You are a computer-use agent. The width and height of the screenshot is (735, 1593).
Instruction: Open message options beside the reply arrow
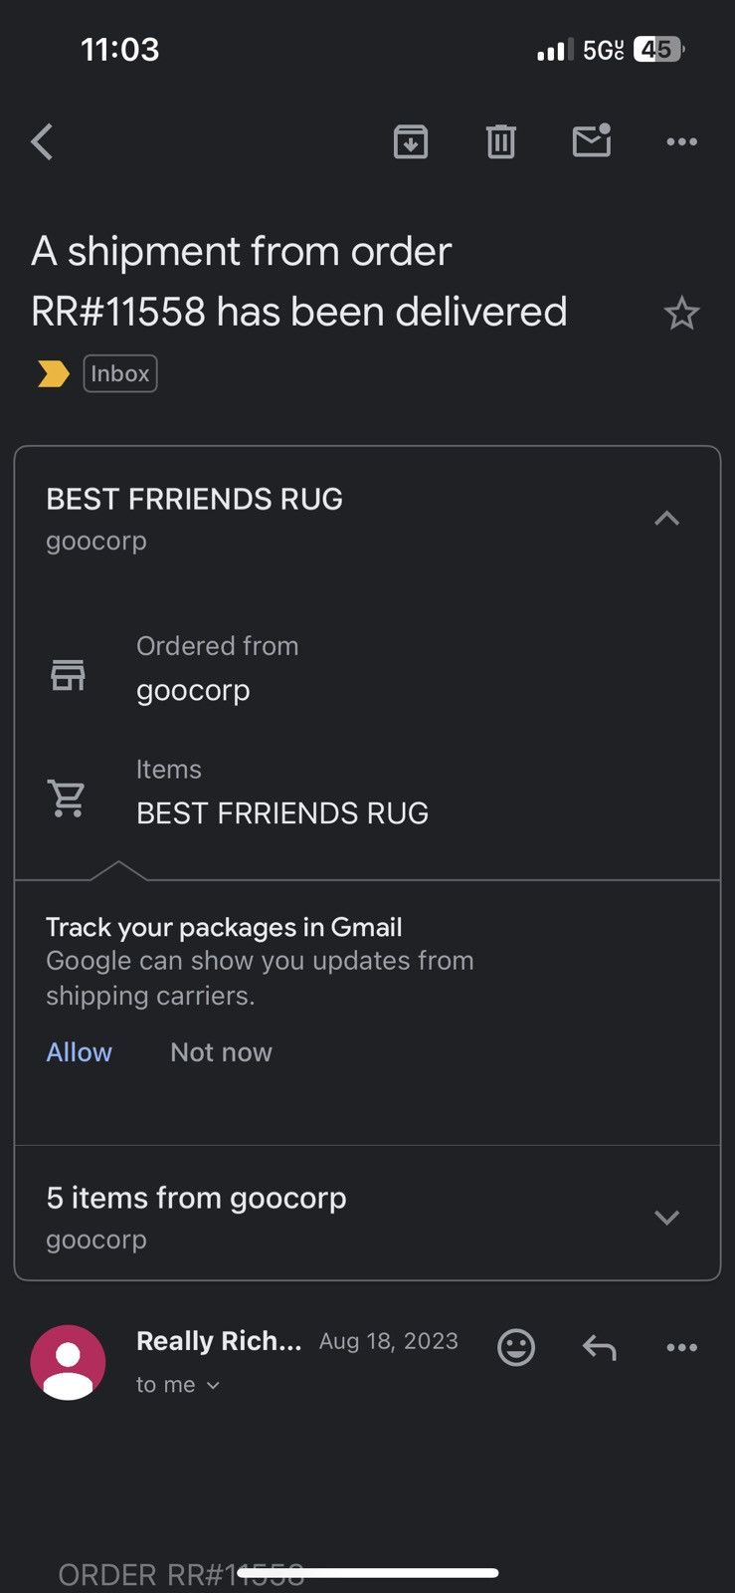click(x=681, y=1347)
